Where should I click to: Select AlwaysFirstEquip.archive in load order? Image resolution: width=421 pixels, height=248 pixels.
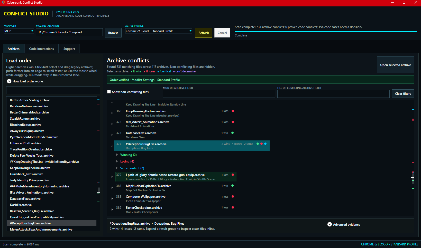pos(51,131)
